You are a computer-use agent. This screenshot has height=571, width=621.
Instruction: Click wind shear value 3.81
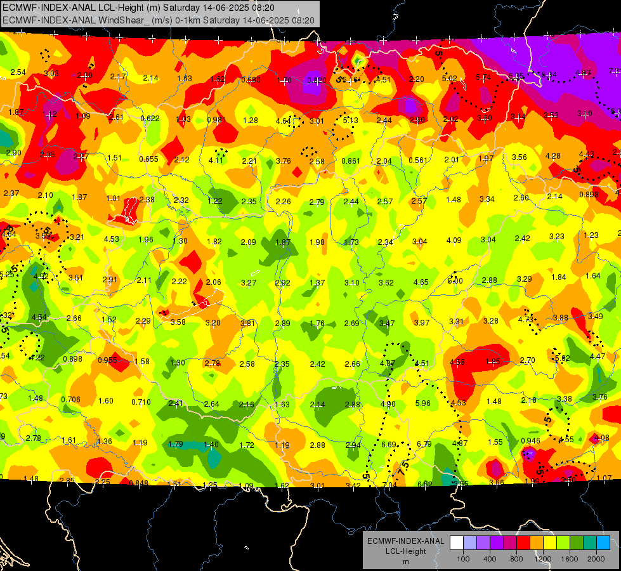point(247,323)
